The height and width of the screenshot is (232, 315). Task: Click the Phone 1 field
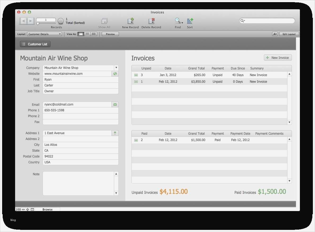pyautogui.click(x=81, y=110)
